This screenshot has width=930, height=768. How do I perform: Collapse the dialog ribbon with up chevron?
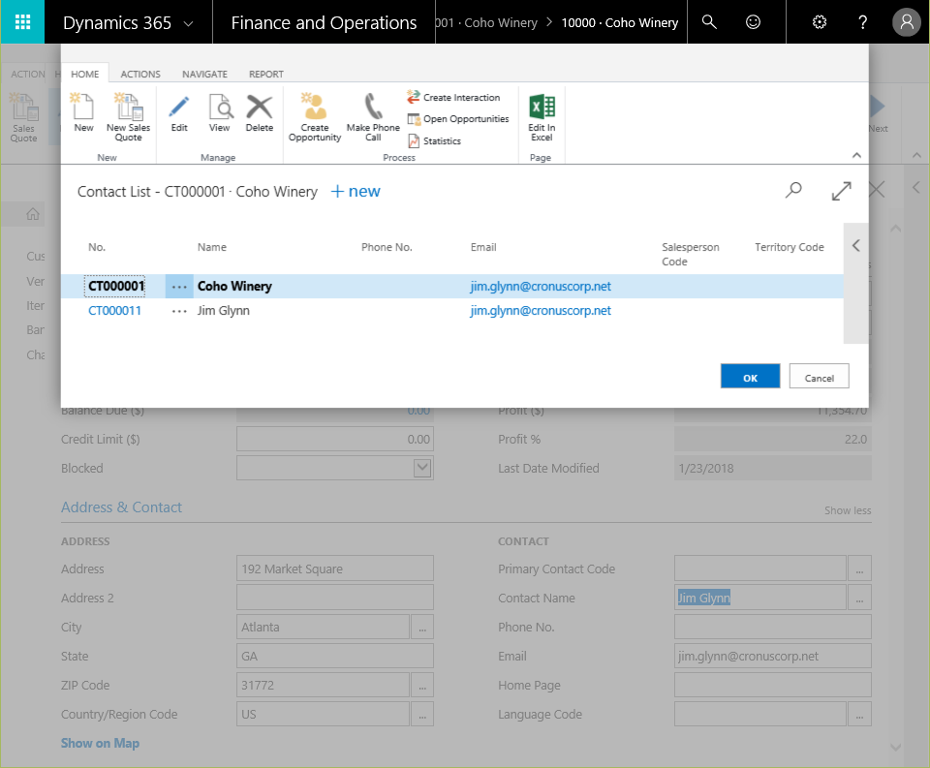click(x=856, y=155)
